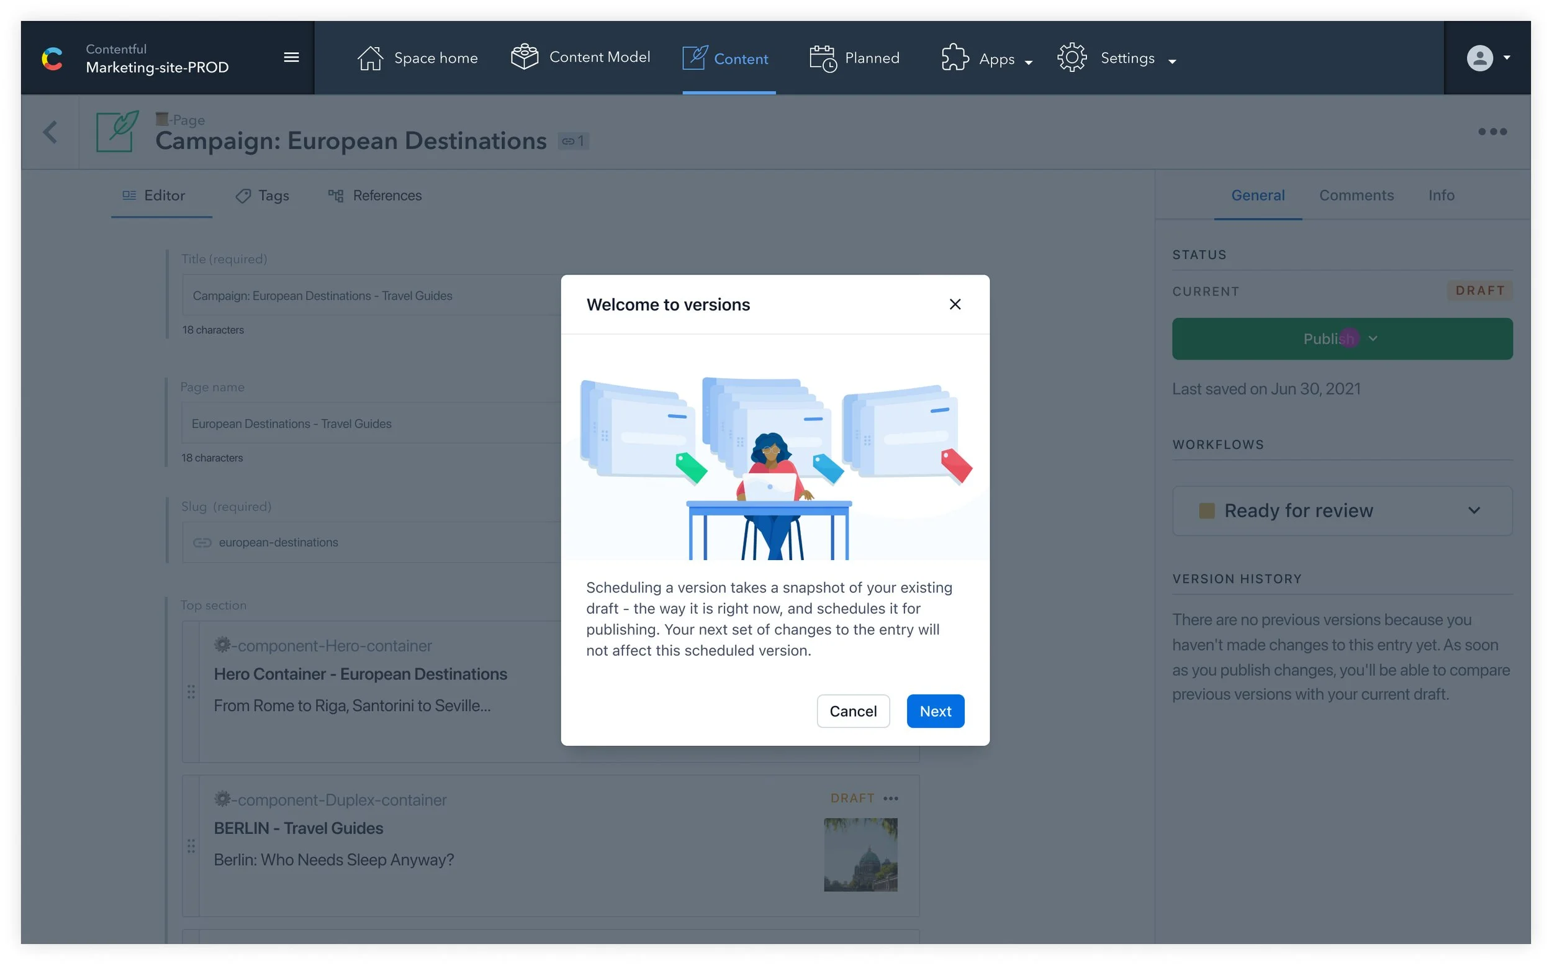Click the Campaign: European Destinations heading
The image size is (1552, 965).
[x=351, y=140]
